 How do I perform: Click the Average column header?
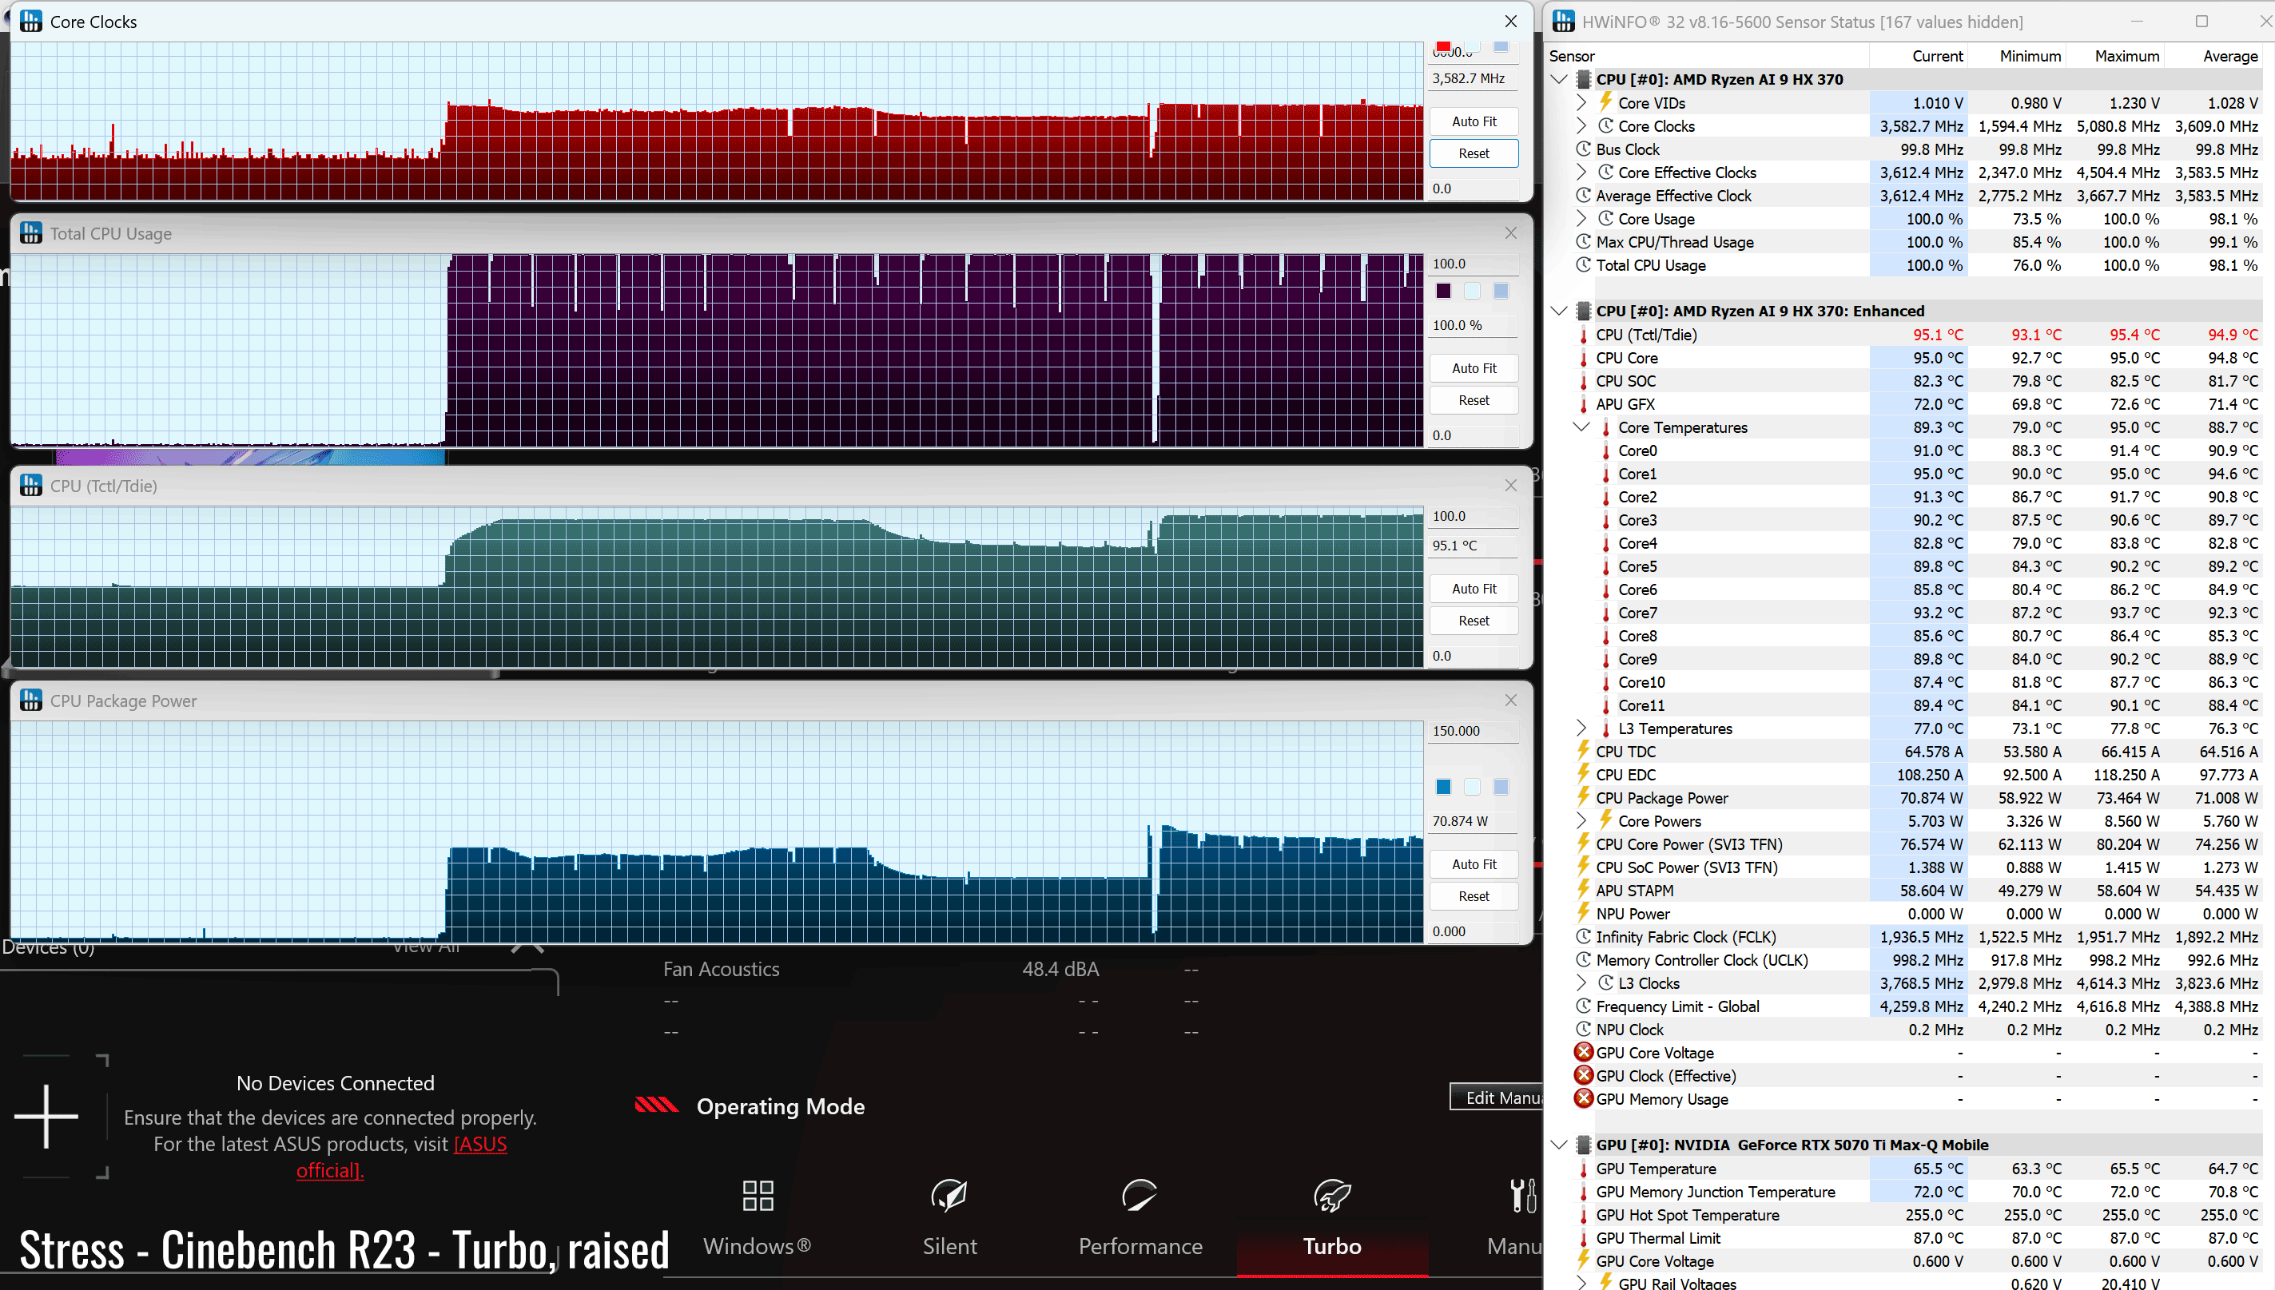2229,56
